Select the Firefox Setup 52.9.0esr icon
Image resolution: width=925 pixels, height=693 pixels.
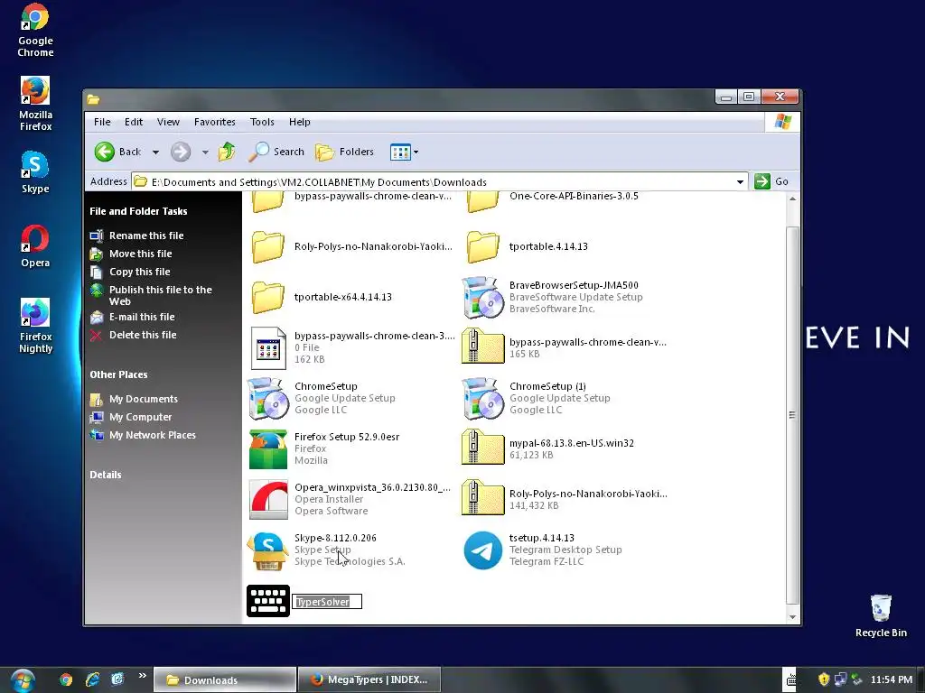point(267,449)
